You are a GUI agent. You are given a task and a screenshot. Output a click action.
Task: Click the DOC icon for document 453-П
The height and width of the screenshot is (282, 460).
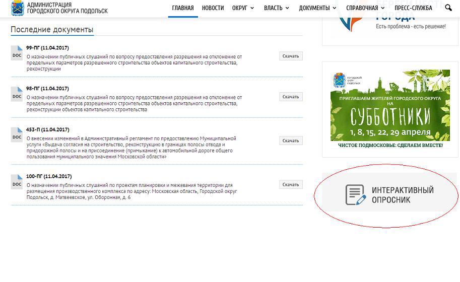(17, 134)
